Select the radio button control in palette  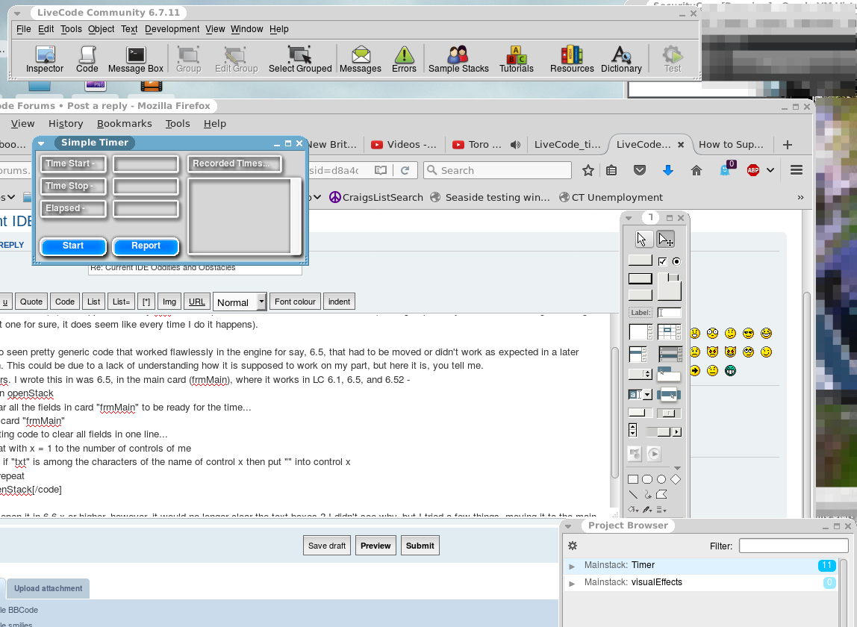pos(676,261)
